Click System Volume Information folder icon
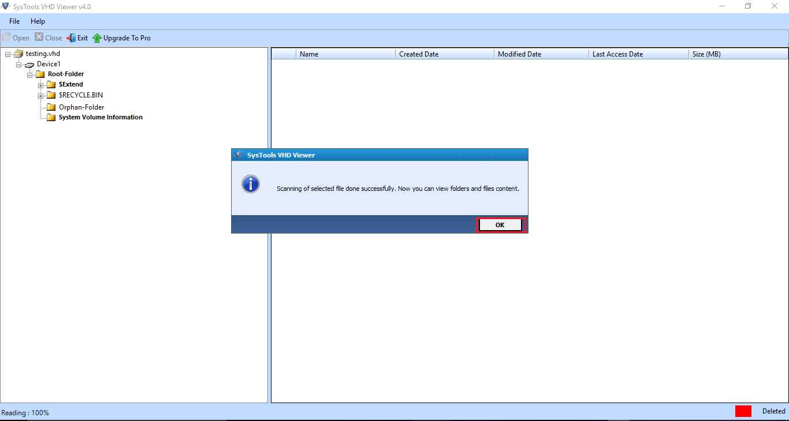Viewport: 789px width, 421px height. pyautogui.click(x=51, y=117)
